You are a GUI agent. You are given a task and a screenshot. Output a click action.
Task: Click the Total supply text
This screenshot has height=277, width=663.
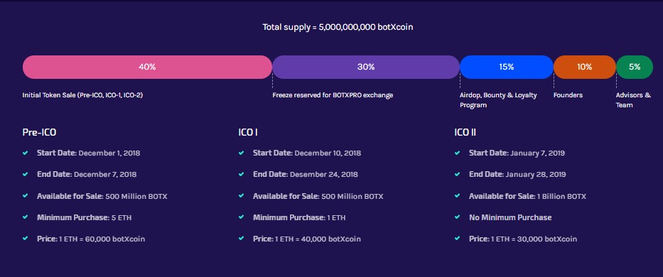tap(338, 27)
